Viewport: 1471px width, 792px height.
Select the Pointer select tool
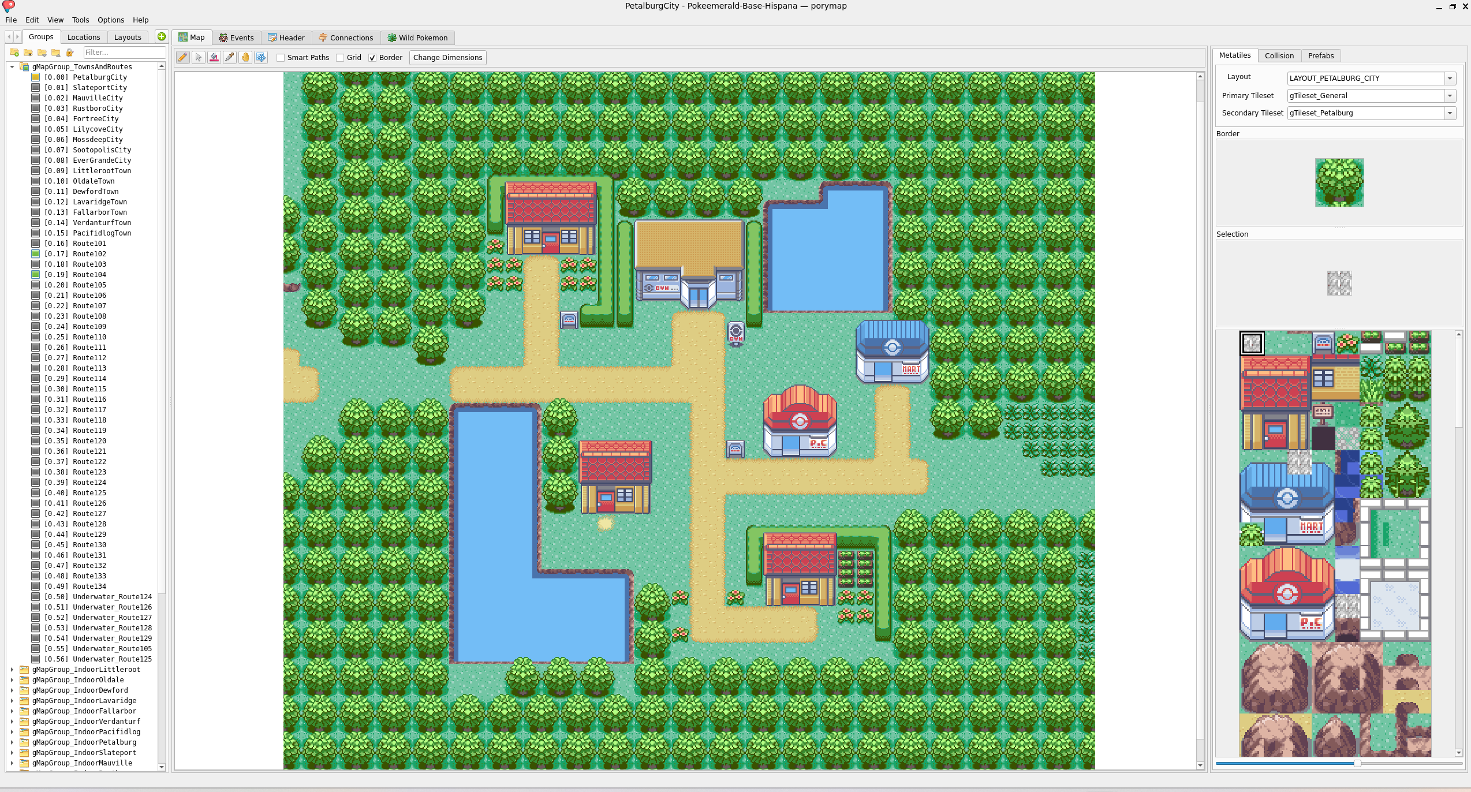click(198, 57)
